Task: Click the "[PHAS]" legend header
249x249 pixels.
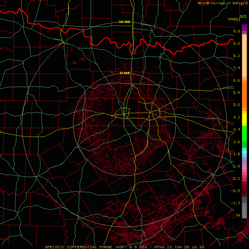Action: tap(234, 19)
